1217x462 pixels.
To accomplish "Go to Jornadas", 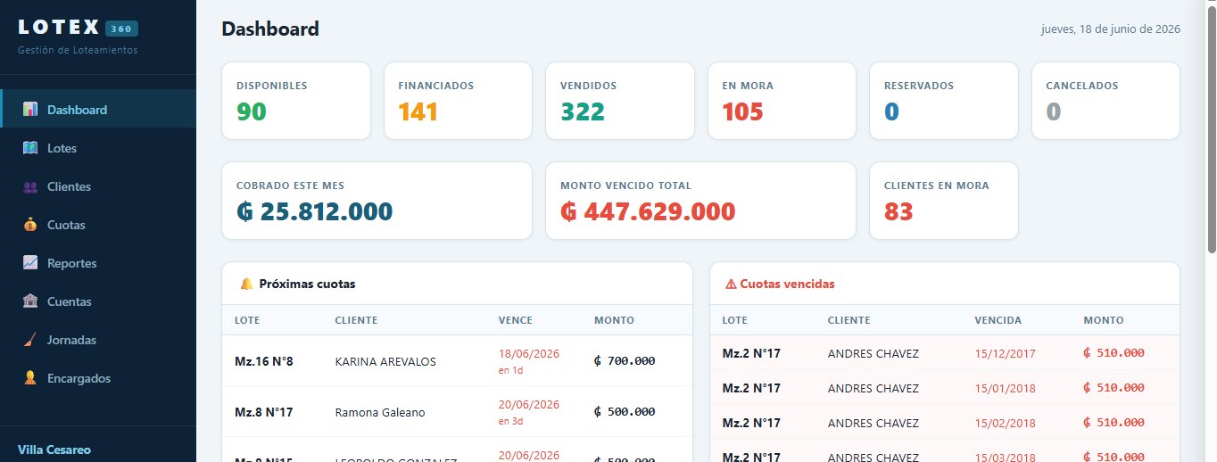I will tap(98, 340).
